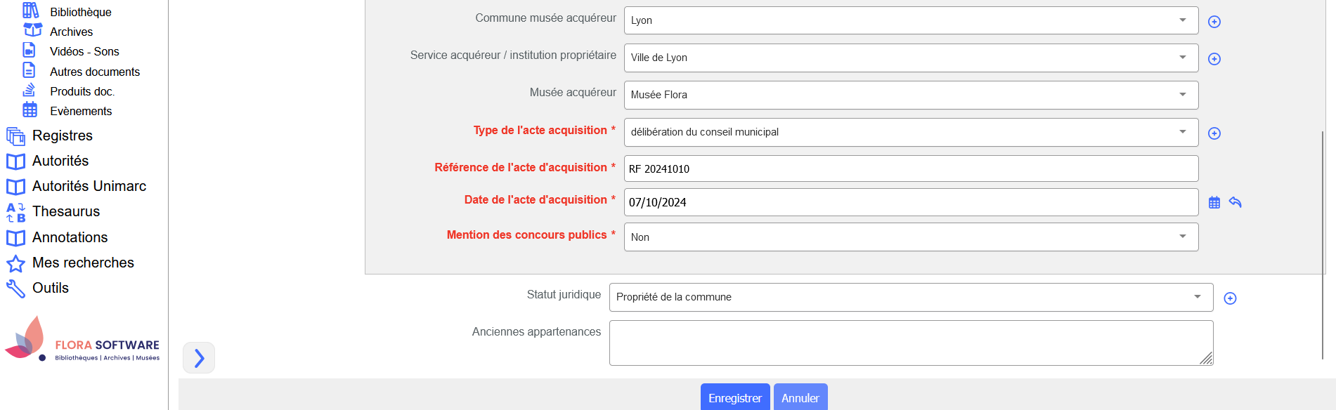
Task: Click the Annuler button
Action: 800,398
